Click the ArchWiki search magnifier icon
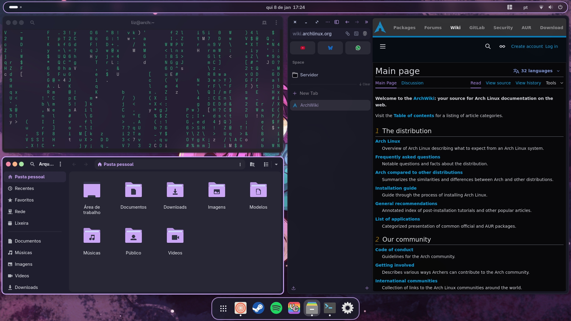Image resolution: width=571 pixels, height=321 pixels. [x=488, y=46]
